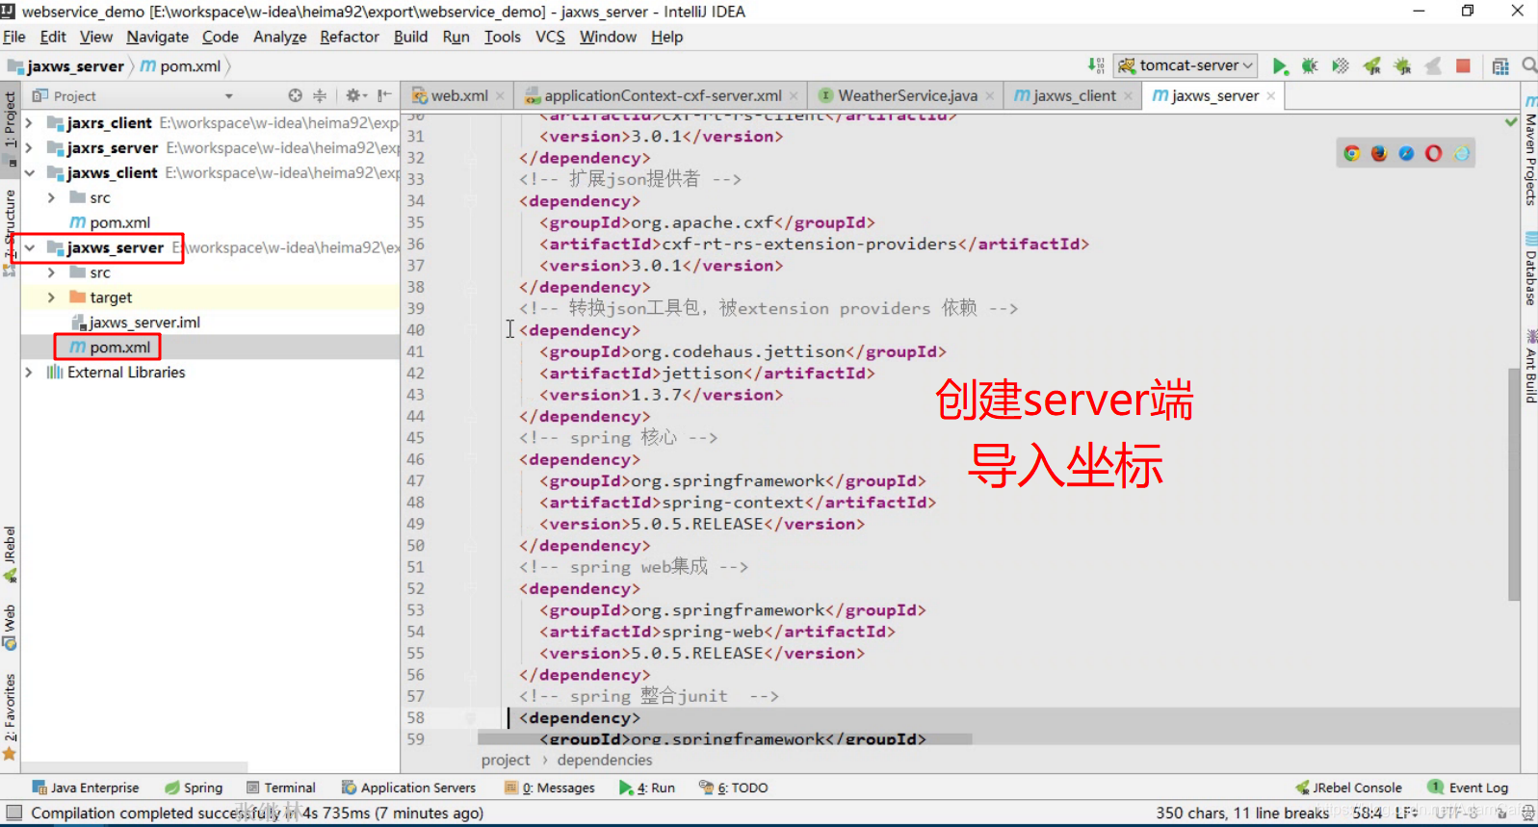Open the Terminal tool window
The height and width of the screenshot is (827, 1538).
pos(281,788)
